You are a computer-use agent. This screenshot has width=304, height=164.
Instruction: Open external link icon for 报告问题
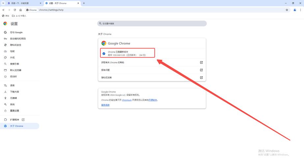point(201,70)
